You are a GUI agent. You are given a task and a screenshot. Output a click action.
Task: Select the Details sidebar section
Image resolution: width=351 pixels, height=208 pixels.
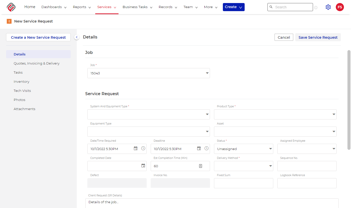[x=38, y=54]
